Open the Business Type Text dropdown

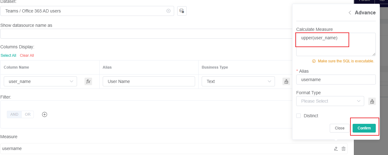click(238, 81)
